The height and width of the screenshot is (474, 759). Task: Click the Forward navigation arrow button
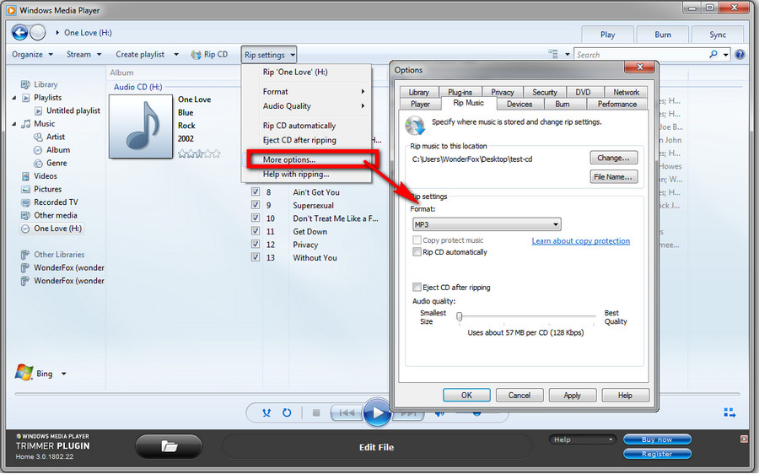click(x=37, y=32)
